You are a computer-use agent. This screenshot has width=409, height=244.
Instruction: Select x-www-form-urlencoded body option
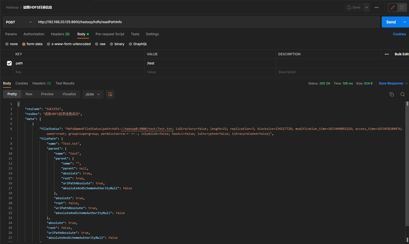(x=69, y=44)
